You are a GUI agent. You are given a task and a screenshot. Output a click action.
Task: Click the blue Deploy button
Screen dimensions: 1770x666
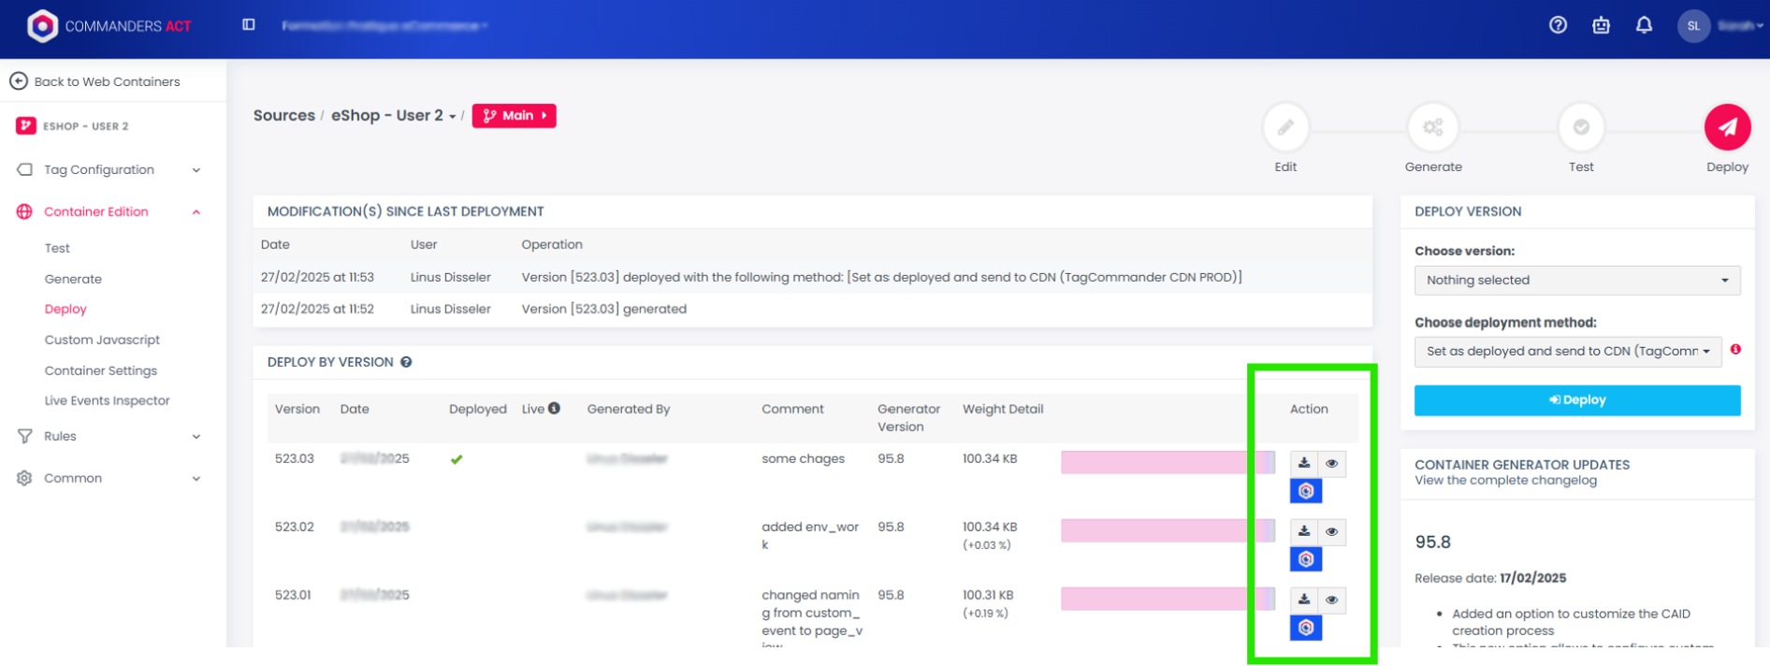(1576, 400)
